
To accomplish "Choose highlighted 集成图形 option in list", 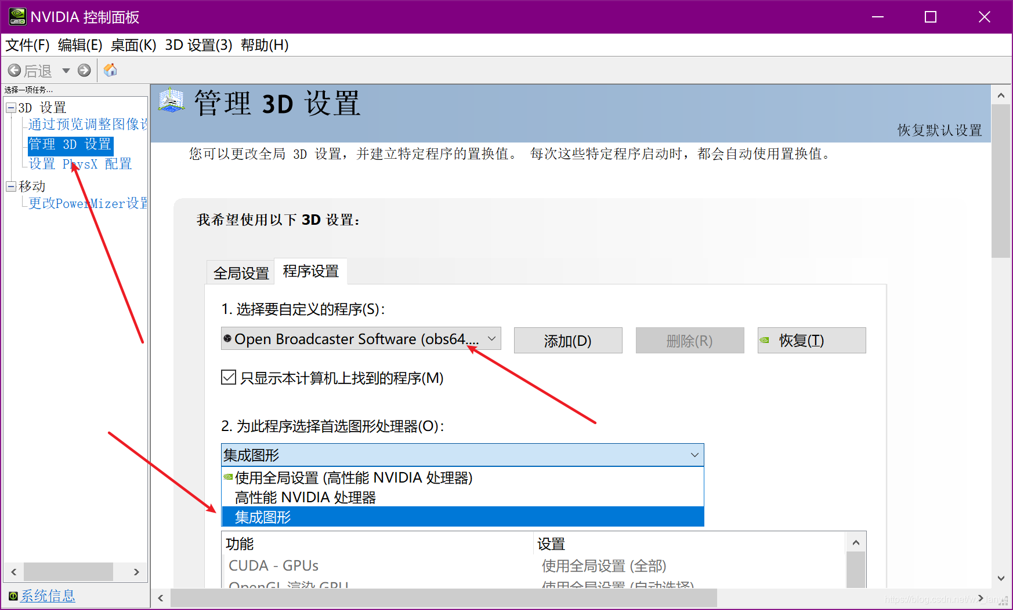I will point(462,517).
